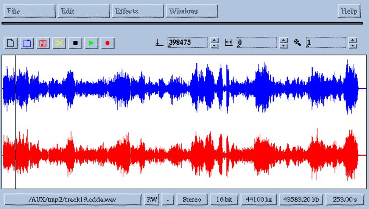Screen dimensions: 369x209
Task: Click the selection length input field
Action: coord(257,43)
